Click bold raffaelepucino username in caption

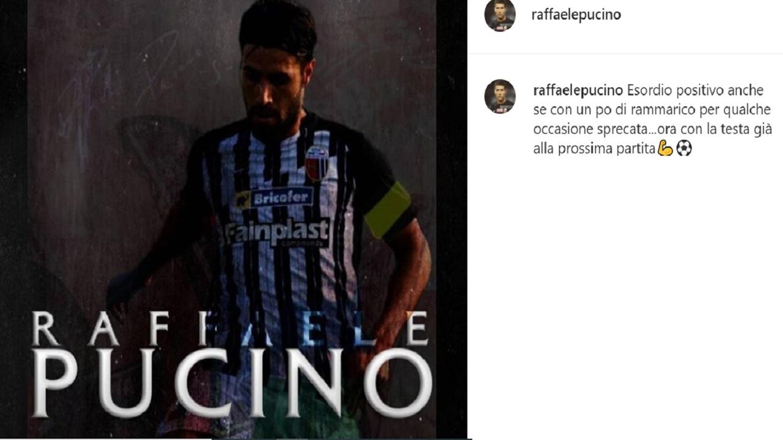point(579,90)
